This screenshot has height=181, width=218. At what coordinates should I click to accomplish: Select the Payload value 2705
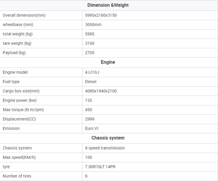[x=90, y=53]
